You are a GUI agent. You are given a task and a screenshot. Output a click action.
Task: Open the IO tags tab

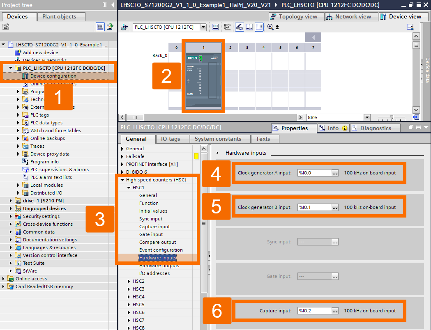[173, 139]
